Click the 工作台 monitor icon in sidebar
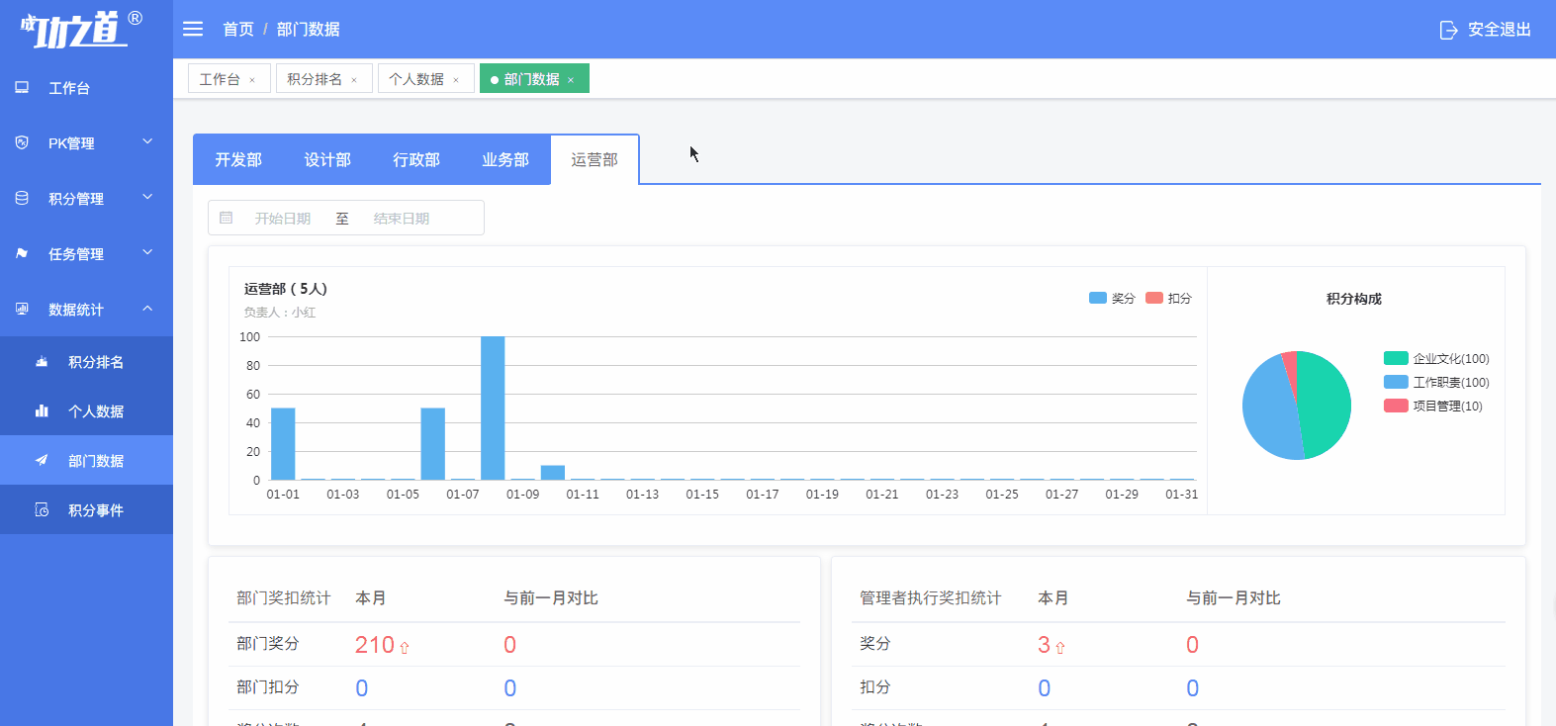Image resolution: width=1556 pixels, height=726 pixels. 22,87
